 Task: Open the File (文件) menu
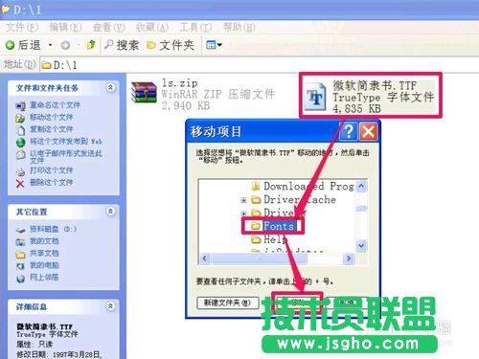pyautogui.click(x=22, y=28)
